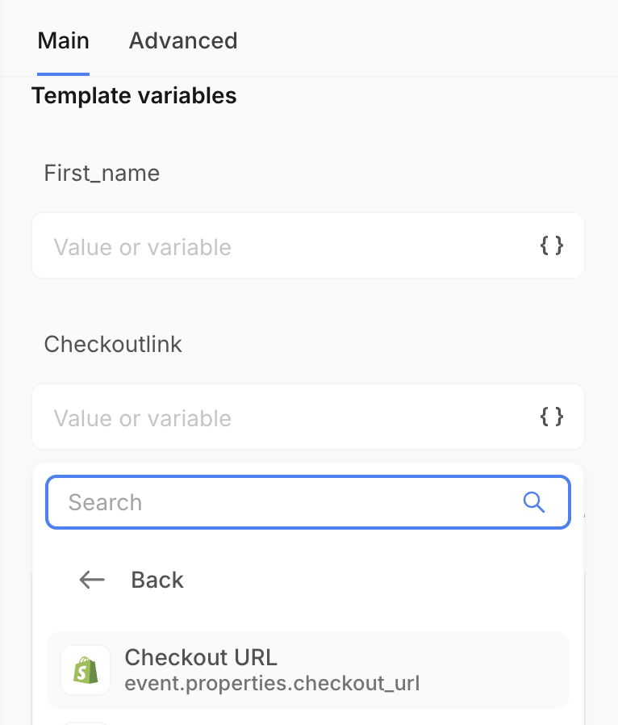The image size is (618, 725).
Task: Click the left arrow Back icon
Action: coord(92,580)
